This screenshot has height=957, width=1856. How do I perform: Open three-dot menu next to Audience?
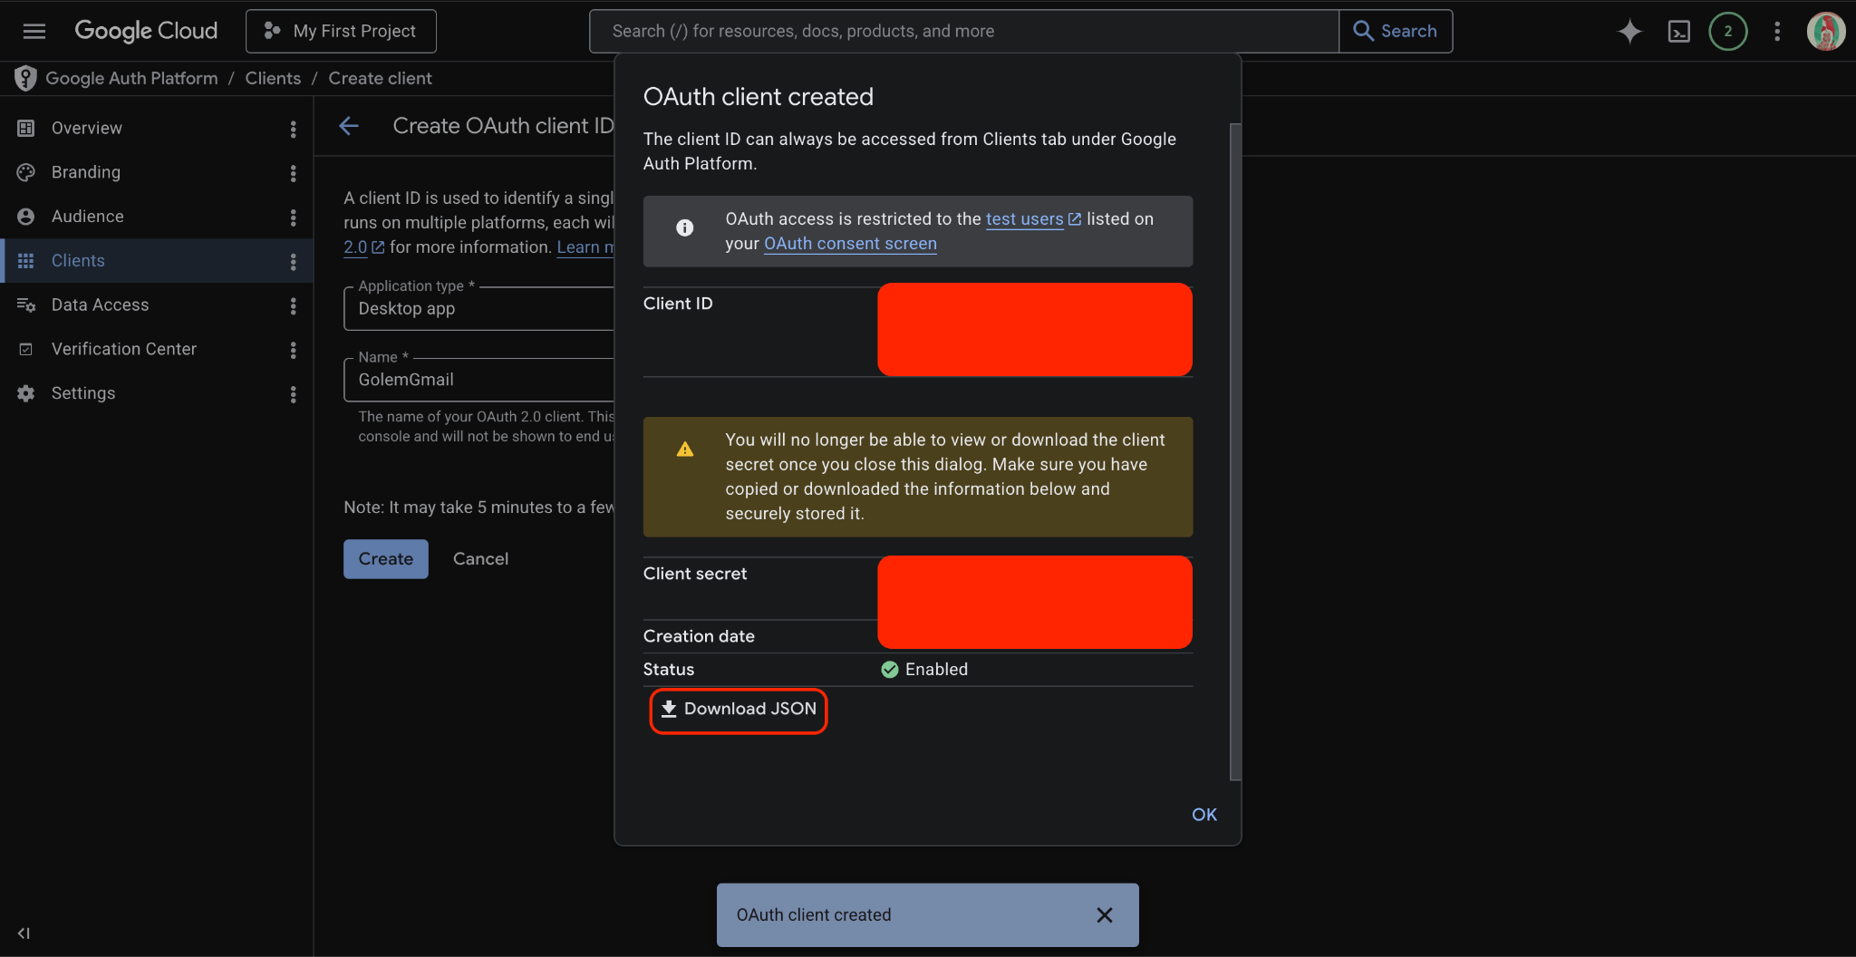click(293, 217)
